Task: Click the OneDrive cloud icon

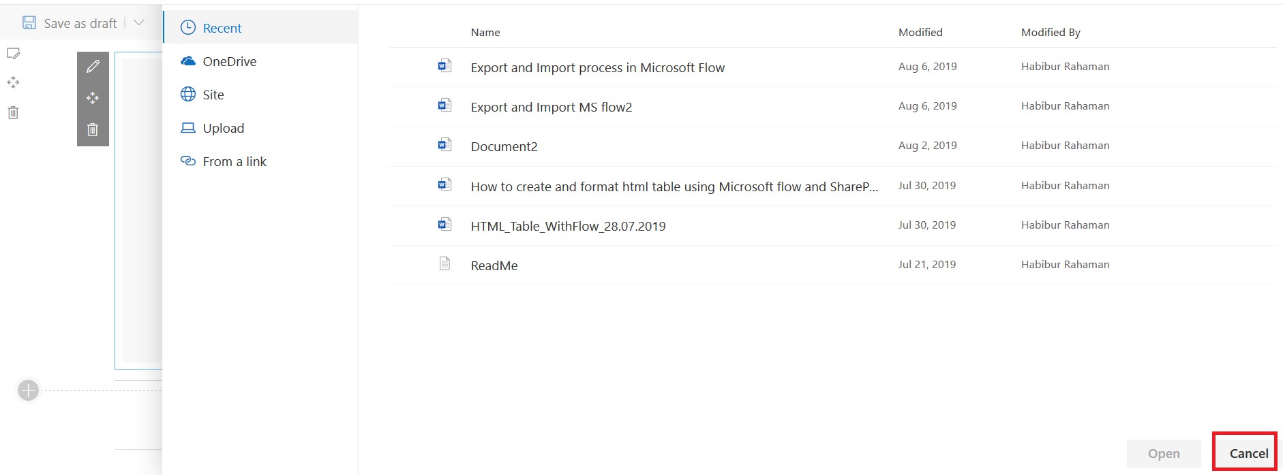Action: (188, 61)
